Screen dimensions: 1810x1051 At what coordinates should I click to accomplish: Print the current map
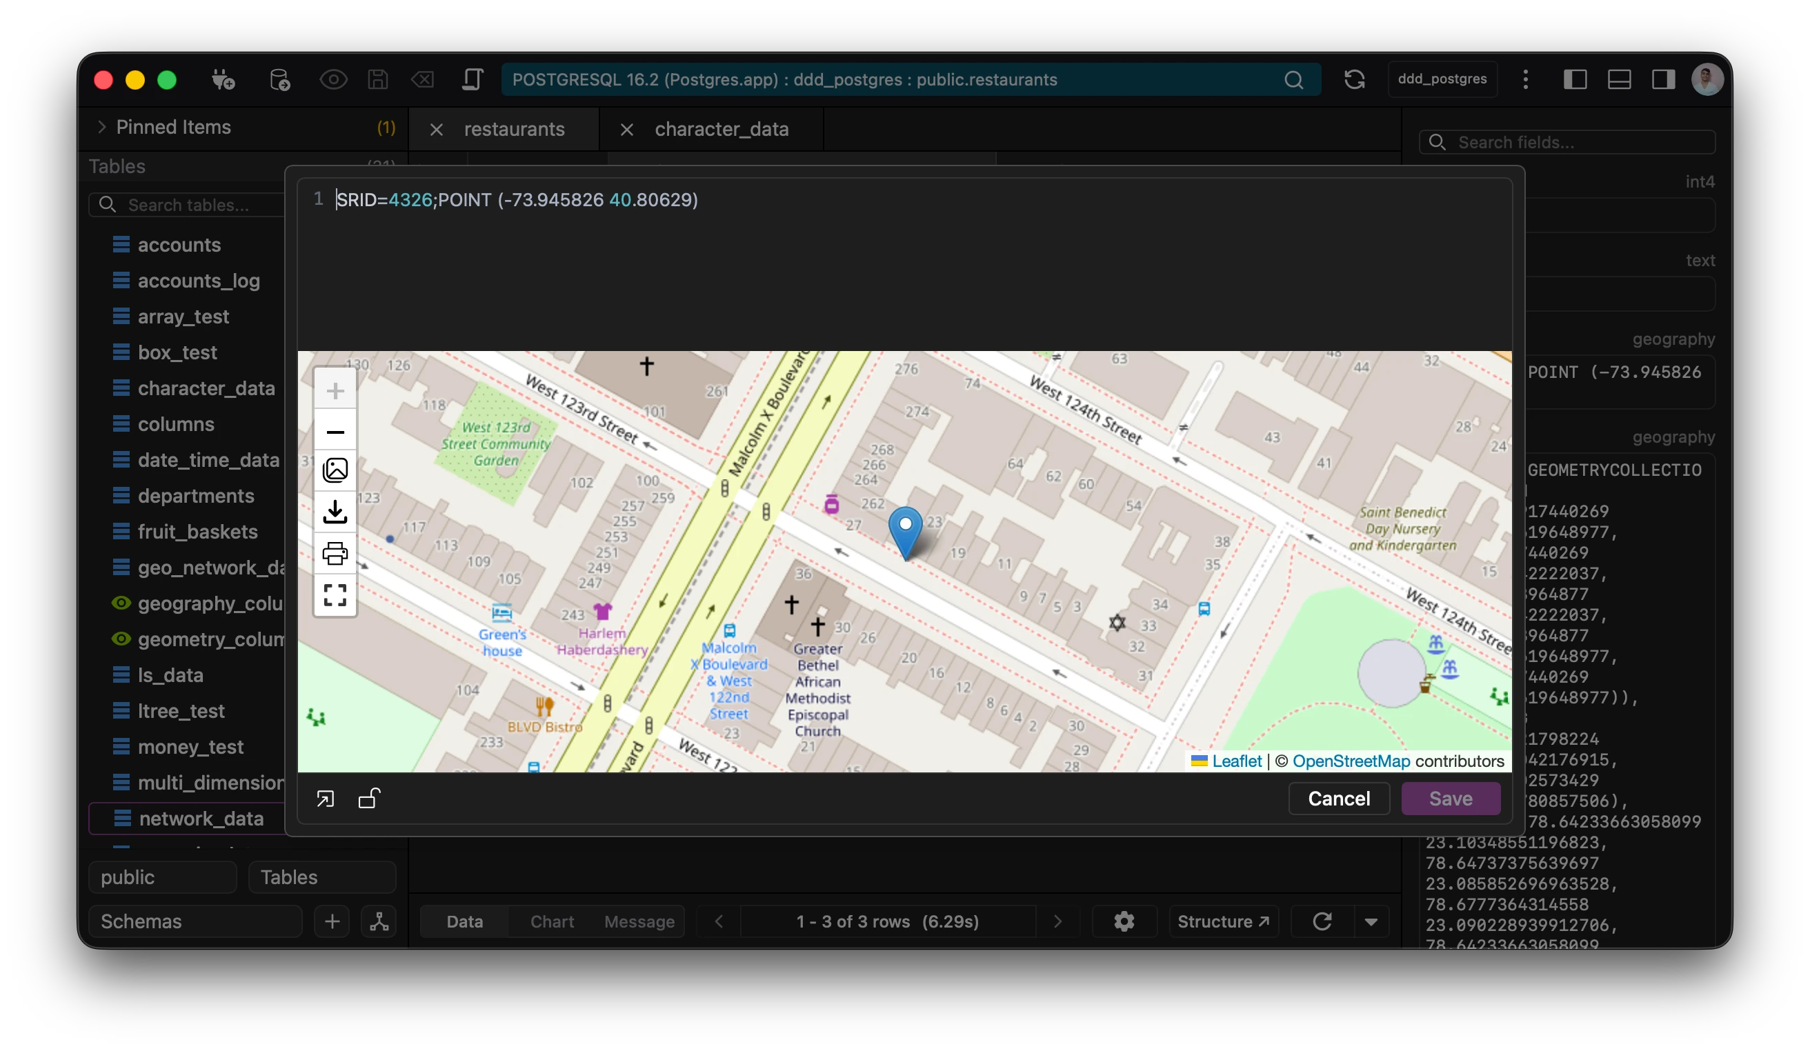pyautogui.click(x=335, y=553)
